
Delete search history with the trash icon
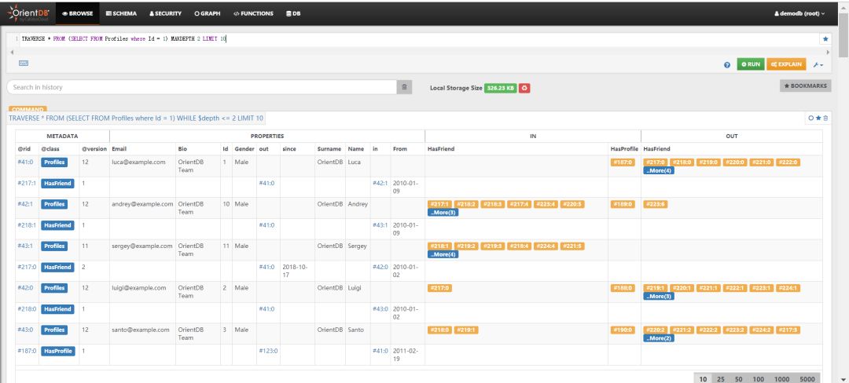405,88
